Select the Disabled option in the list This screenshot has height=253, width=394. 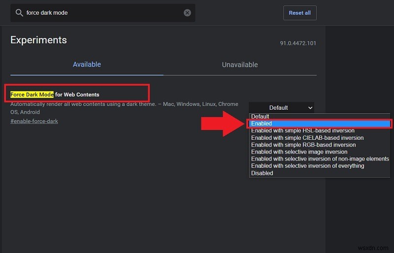point(262,173)
